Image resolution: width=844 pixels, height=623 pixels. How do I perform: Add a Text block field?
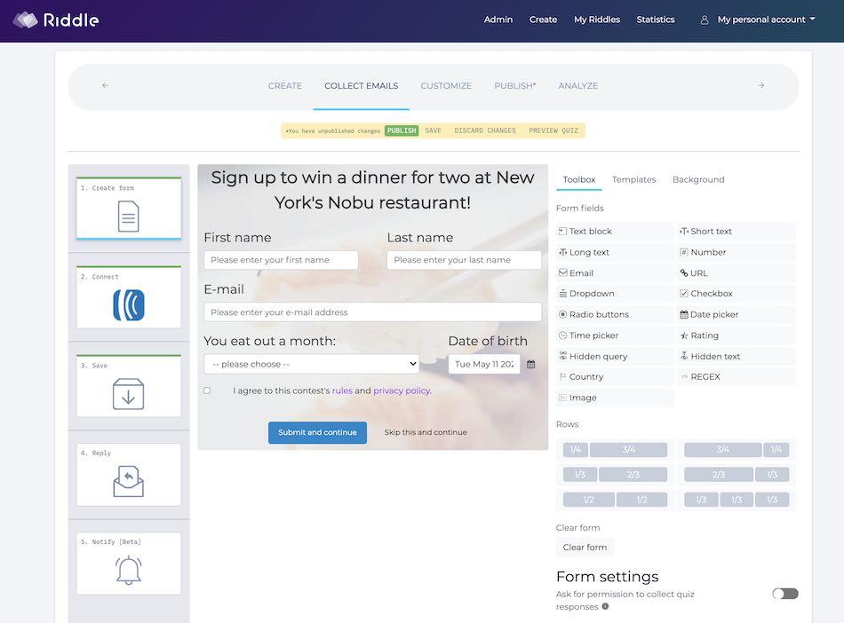tap(615, 231)
